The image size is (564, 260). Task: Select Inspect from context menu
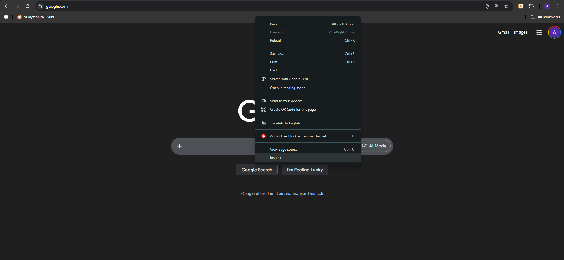(x=276, y=158)
